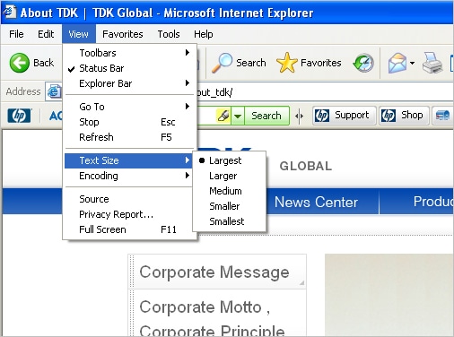Open the highlighter dropdown arrow

tap(238, 116)
